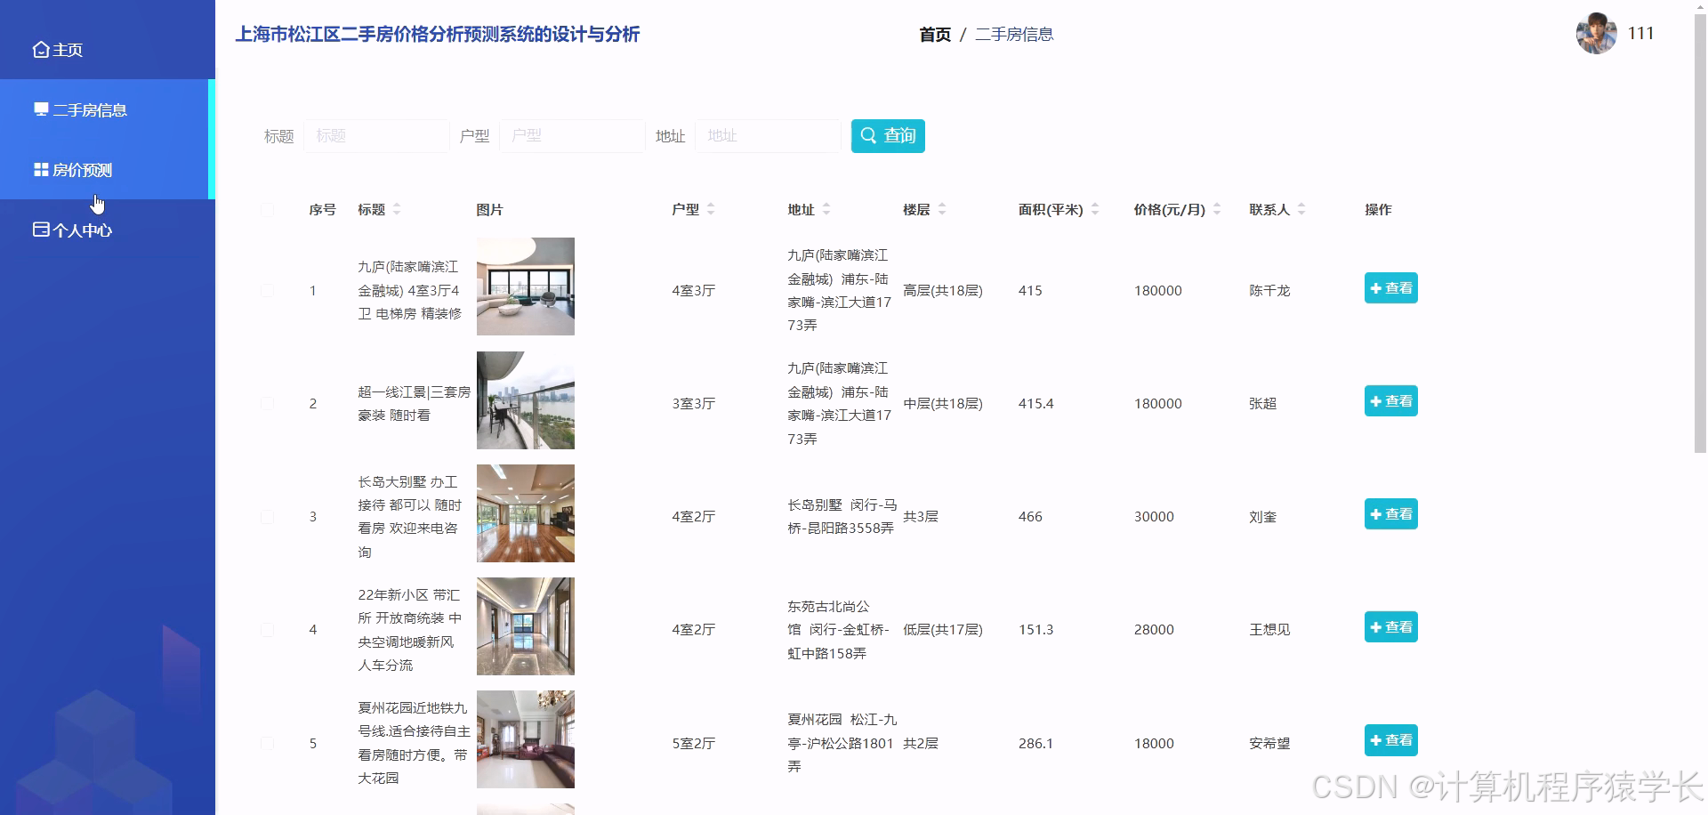
Task: Select 房价预测 in the sidebar menu
Action: pos(82,169)
